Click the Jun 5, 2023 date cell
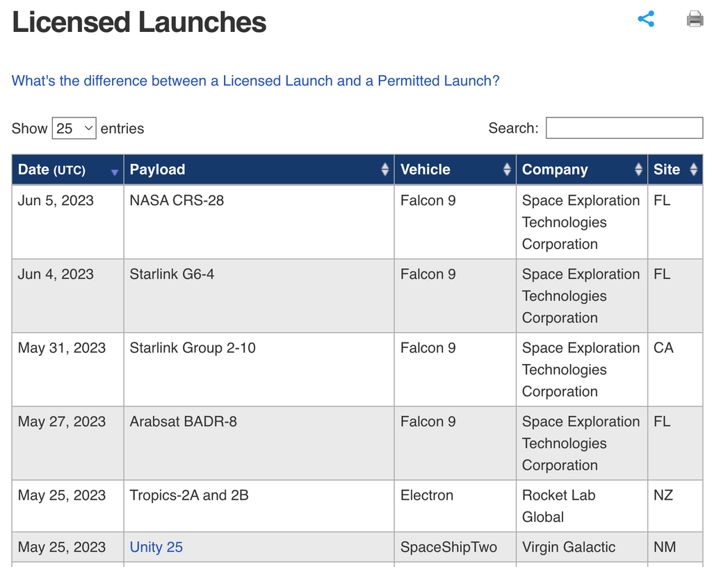Viewport: 712px width, 567px height. coord(67,222)
